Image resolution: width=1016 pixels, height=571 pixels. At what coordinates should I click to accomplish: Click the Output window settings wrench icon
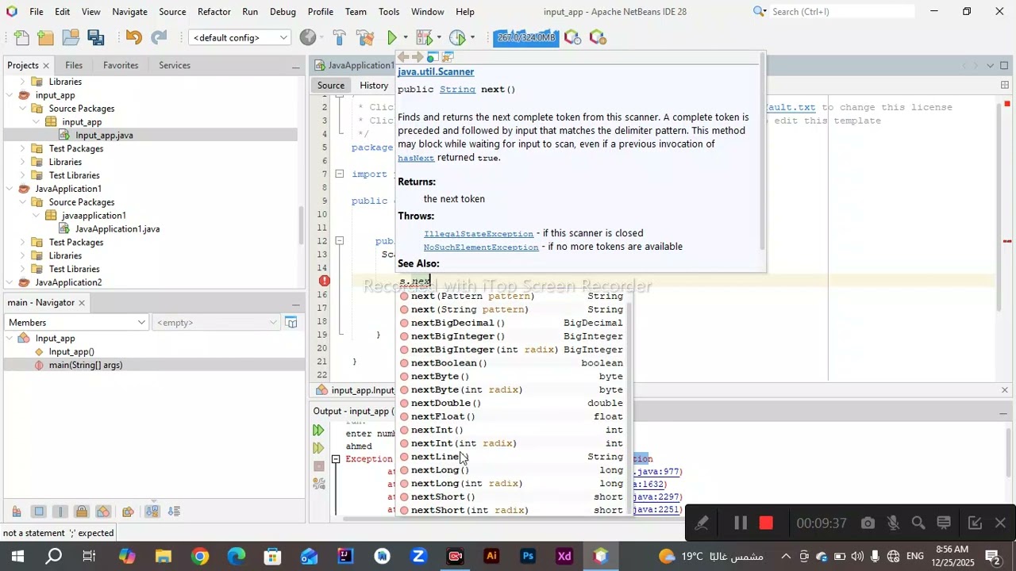click(319, 483)
